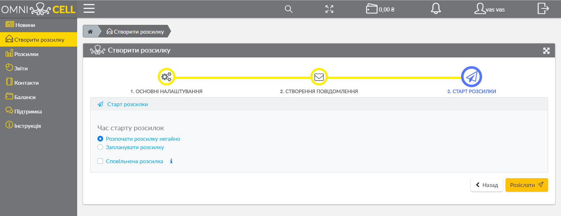Expand the Створити розсилку panel
Viewport: 561px width, 216px height.
coord(546,51)
